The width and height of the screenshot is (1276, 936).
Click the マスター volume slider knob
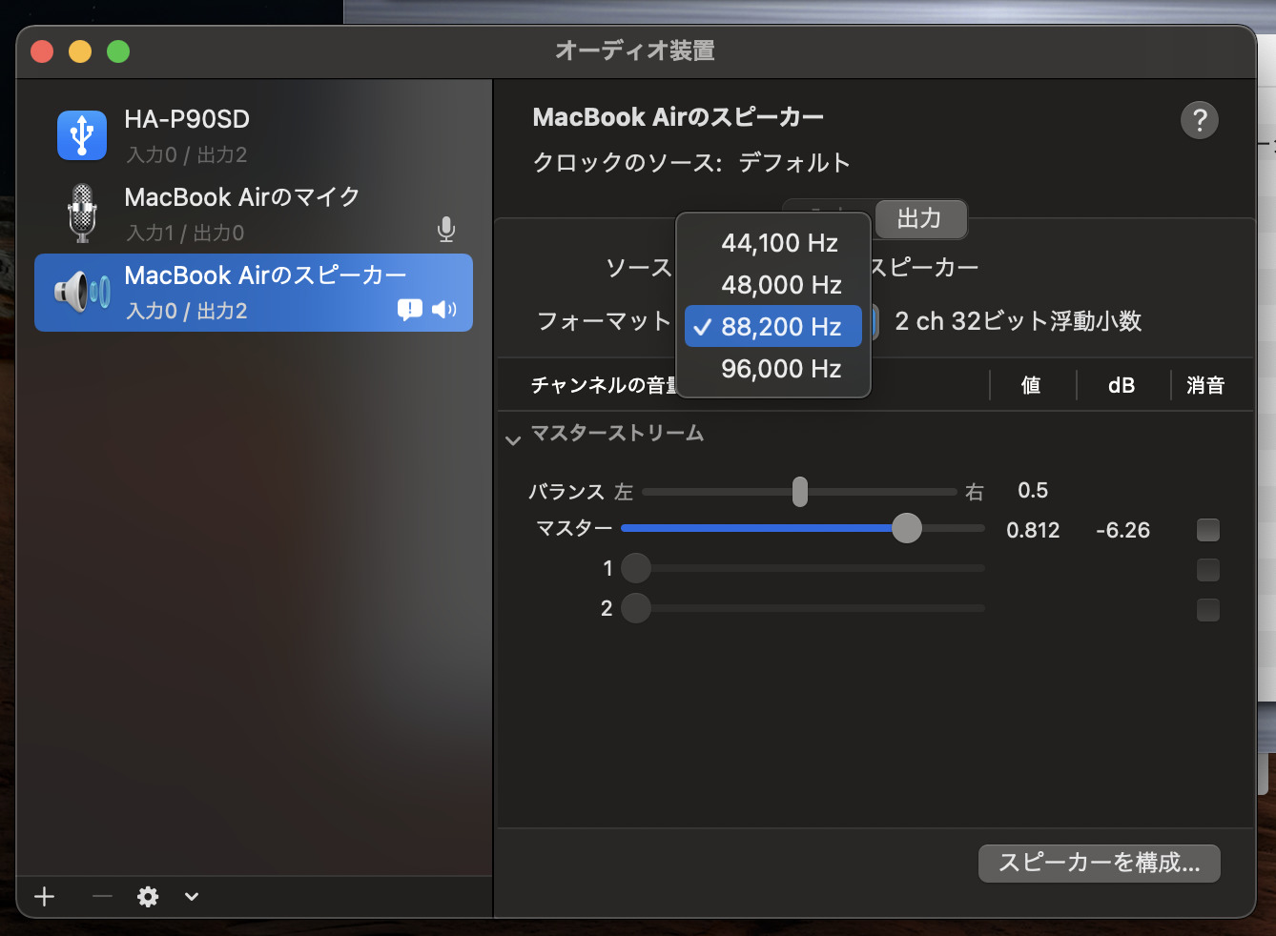(x=906, y=528)
